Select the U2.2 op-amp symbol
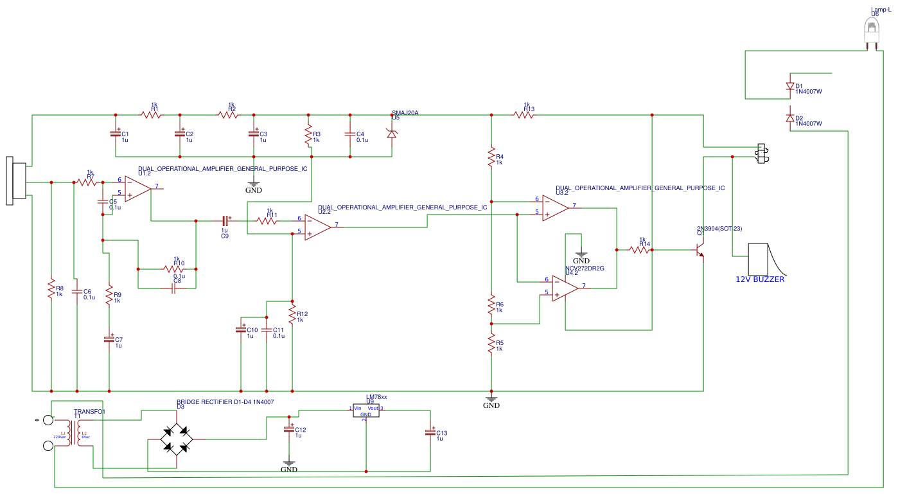Image resolution: width=898 pixels, height=494 pixels. point(317,227)
